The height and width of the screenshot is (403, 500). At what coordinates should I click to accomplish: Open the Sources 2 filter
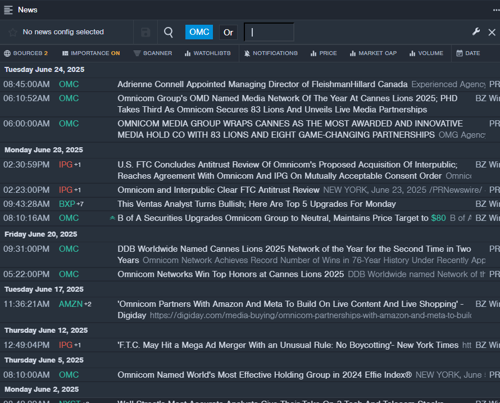[26, 53]
